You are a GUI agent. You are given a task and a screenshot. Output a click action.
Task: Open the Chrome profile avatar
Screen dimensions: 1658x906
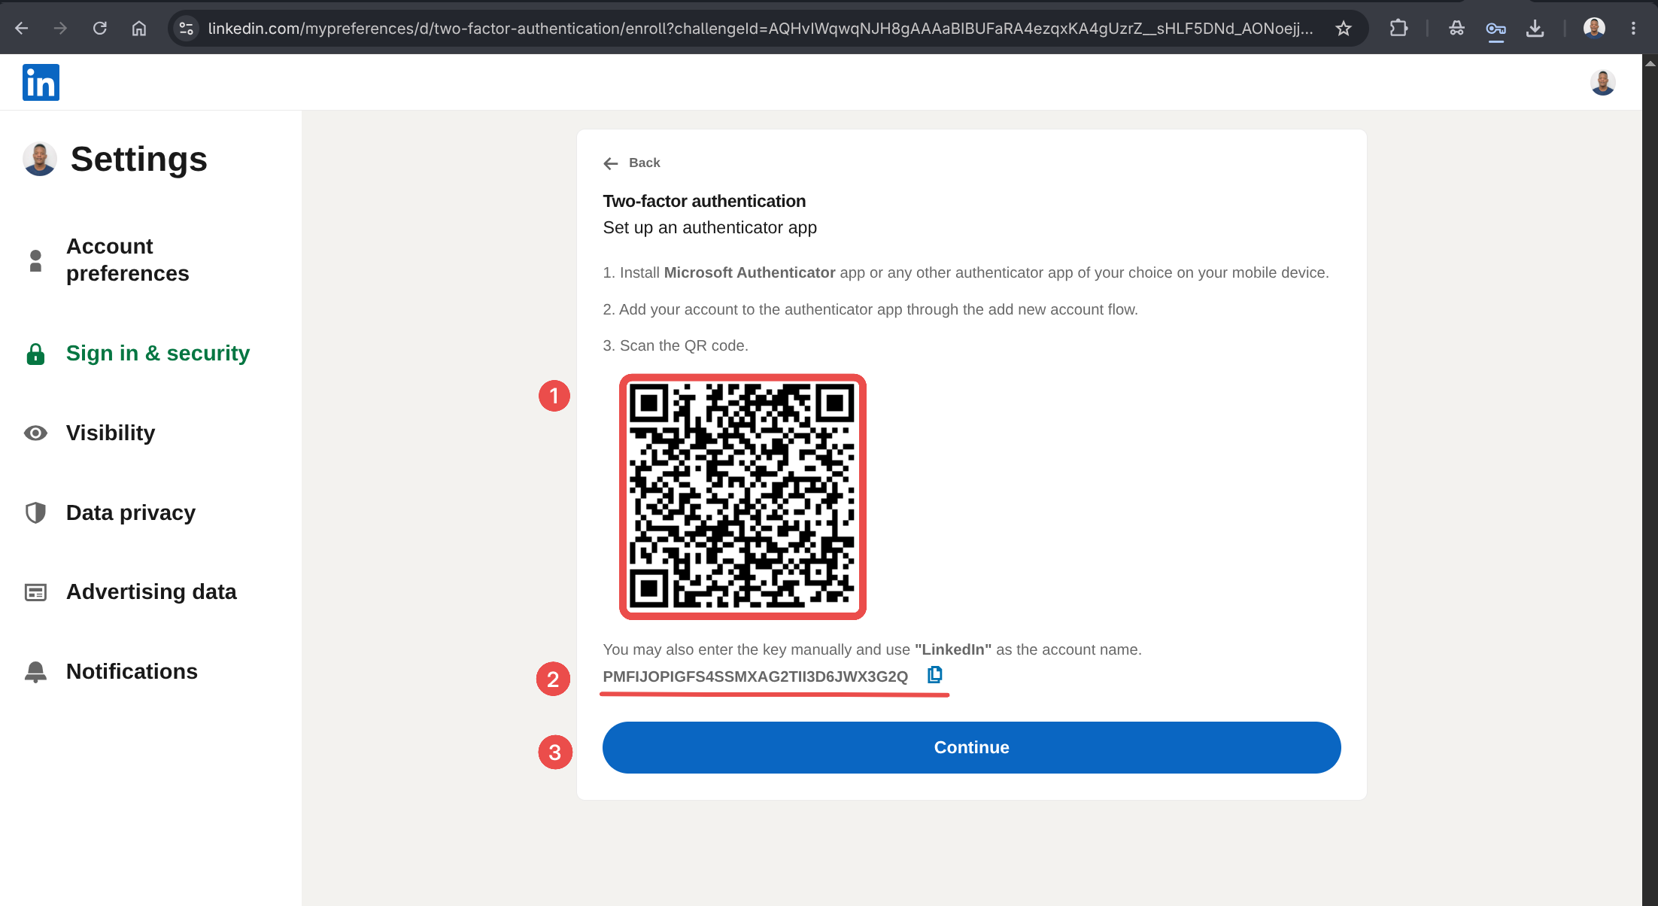coord(1594,29)
